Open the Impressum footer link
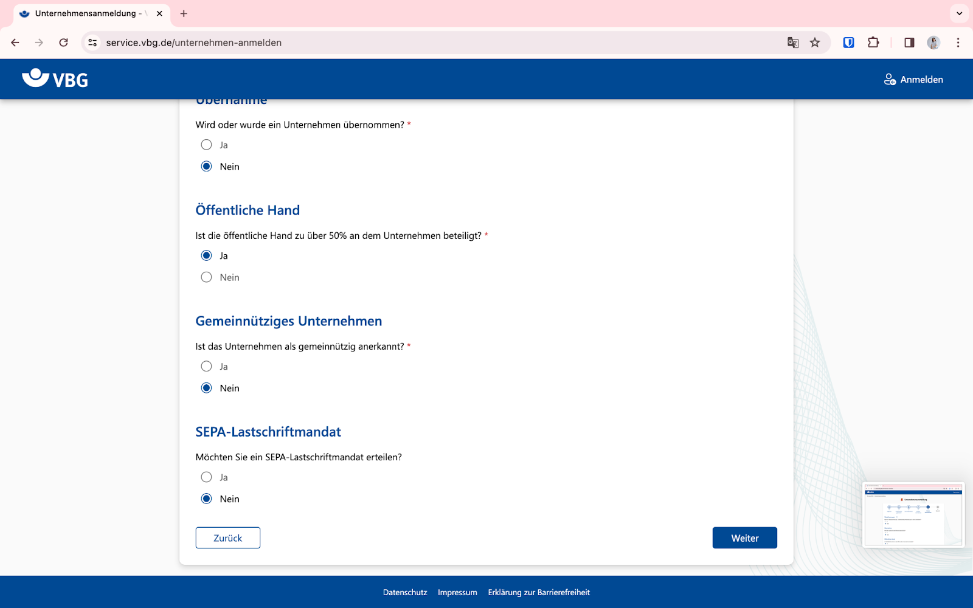 pyautogui.click(x=457, y=592)
